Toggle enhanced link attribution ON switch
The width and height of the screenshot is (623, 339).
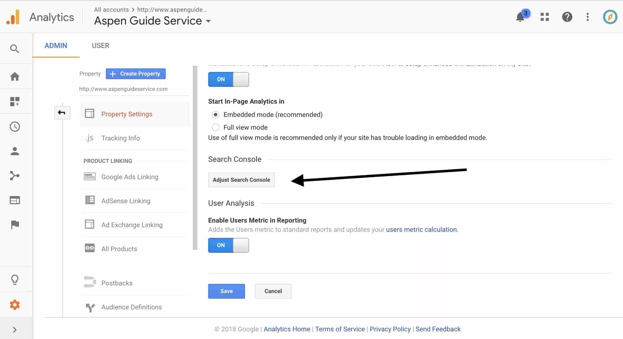click(x=228, y=79)
